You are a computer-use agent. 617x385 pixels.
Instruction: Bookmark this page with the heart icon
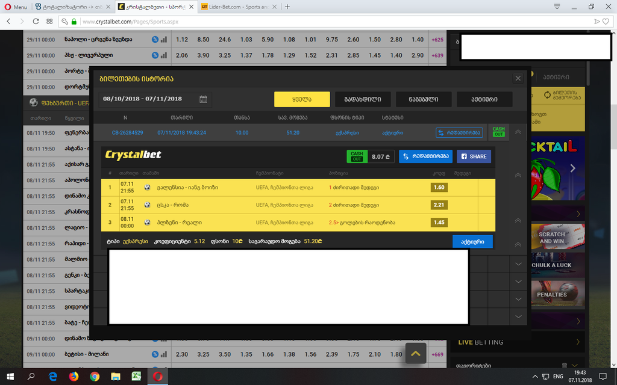606,22
